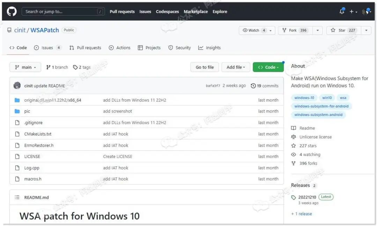This screenshot has height=226, width=377.
Task: Open Explore in top navigation
Action: pyautogui.click(x=220, y=11)
